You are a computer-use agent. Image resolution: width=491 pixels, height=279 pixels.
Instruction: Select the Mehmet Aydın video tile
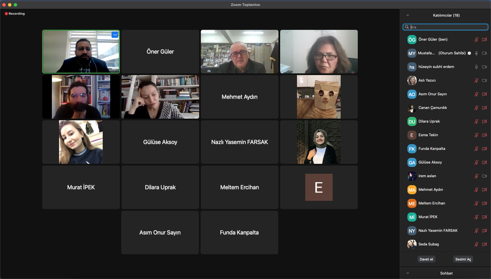[x=240, y=97]
